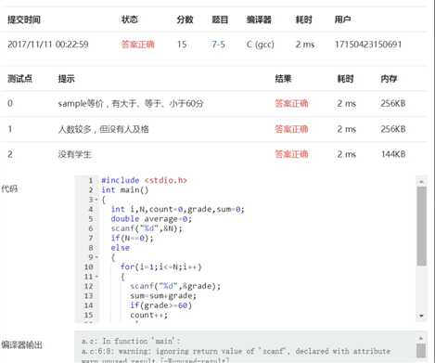Click the 分数 column header
The image size is (435, 363).
[x=186, y=19]
